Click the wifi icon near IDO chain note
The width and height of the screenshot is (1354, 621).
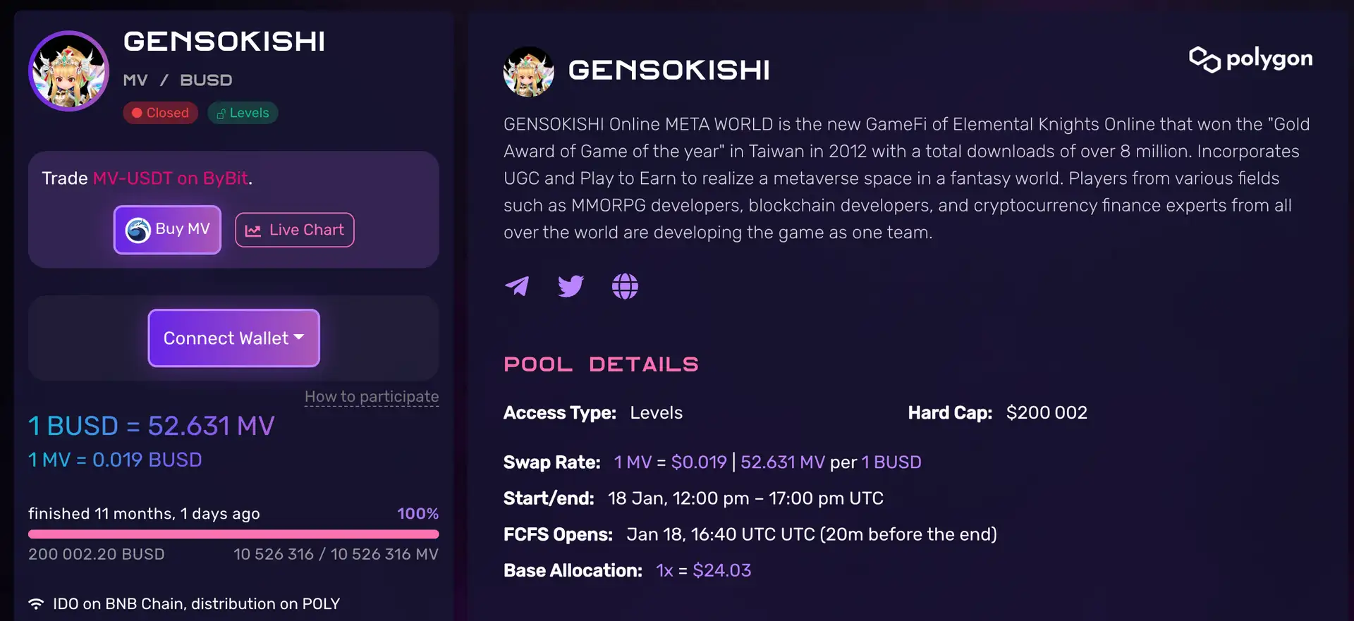point(36,604)
